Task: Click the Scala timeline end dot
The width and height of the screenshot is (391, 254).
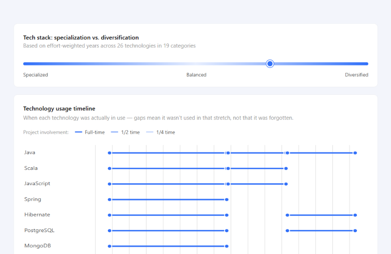Action: pyautogui.click(x=286, y=169)
